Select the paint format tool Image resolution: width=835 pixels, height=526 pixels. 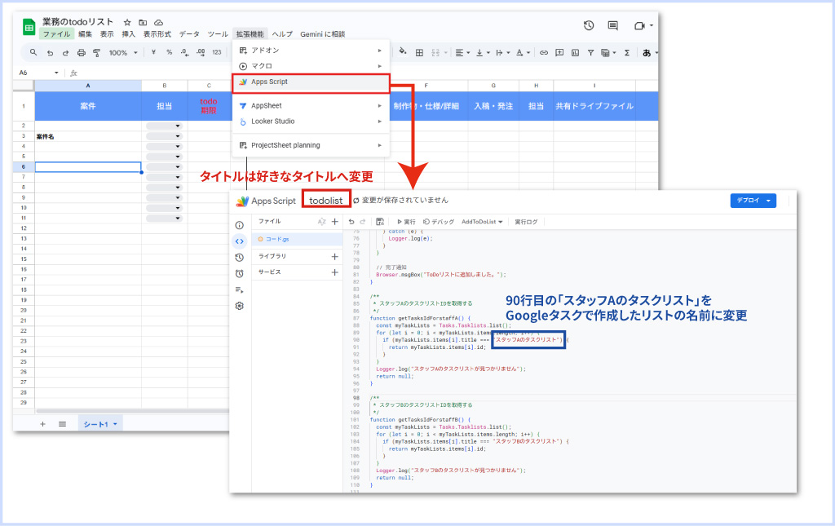tap(96, 52)
